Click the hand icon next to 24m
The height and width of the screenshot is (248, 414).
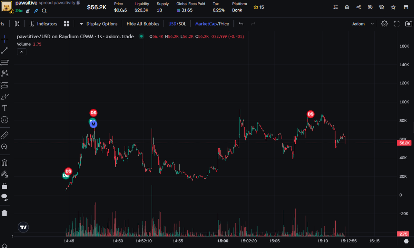(x=28, y=11)
